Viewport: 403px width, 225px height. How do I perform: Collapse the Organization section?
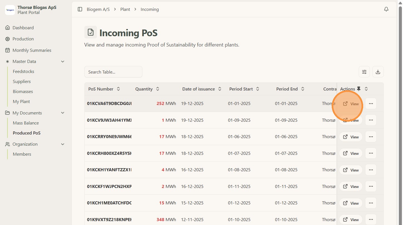coord(63,144)
